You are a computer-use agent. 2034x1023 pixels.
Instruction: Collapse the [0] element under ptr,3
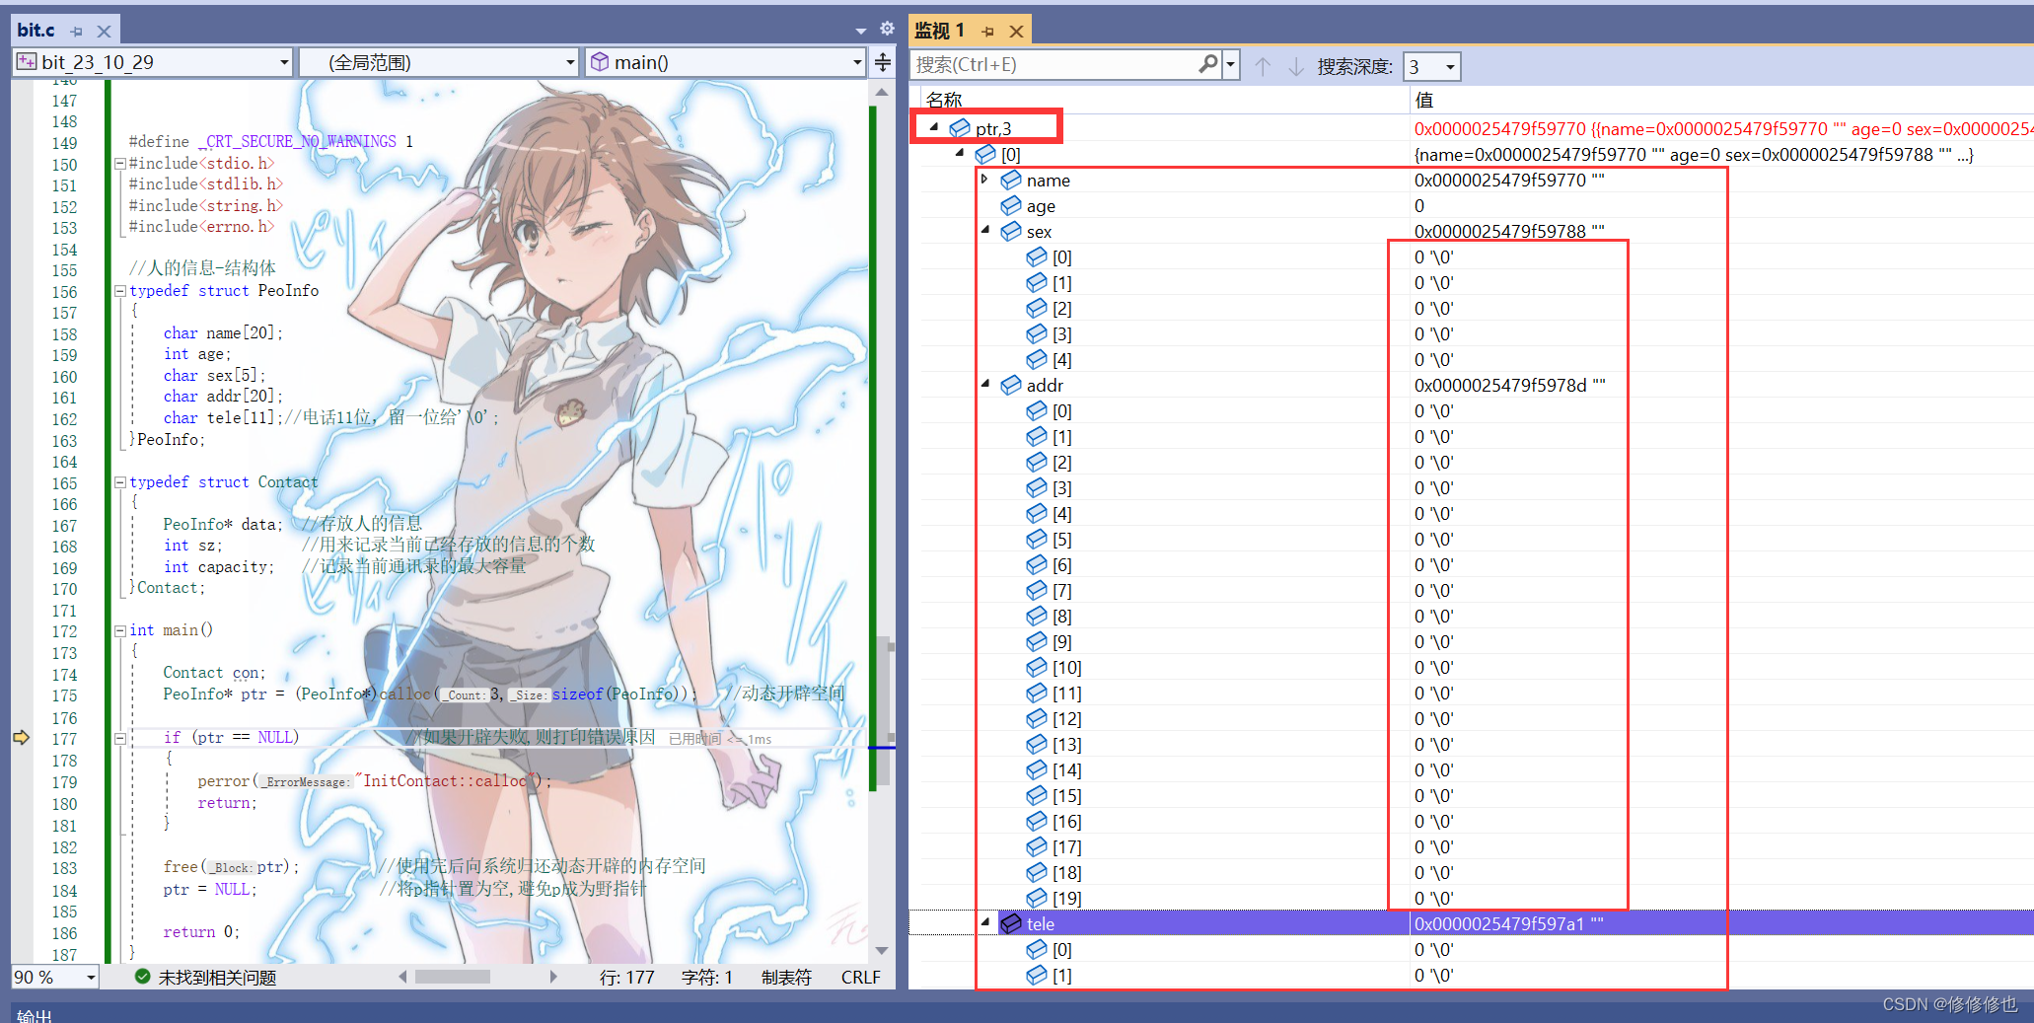pyautogui.click(x=959, y=153)
